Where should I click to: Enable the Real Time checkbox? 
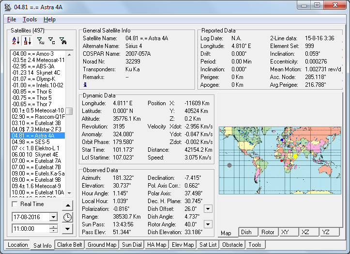[15, 204]
